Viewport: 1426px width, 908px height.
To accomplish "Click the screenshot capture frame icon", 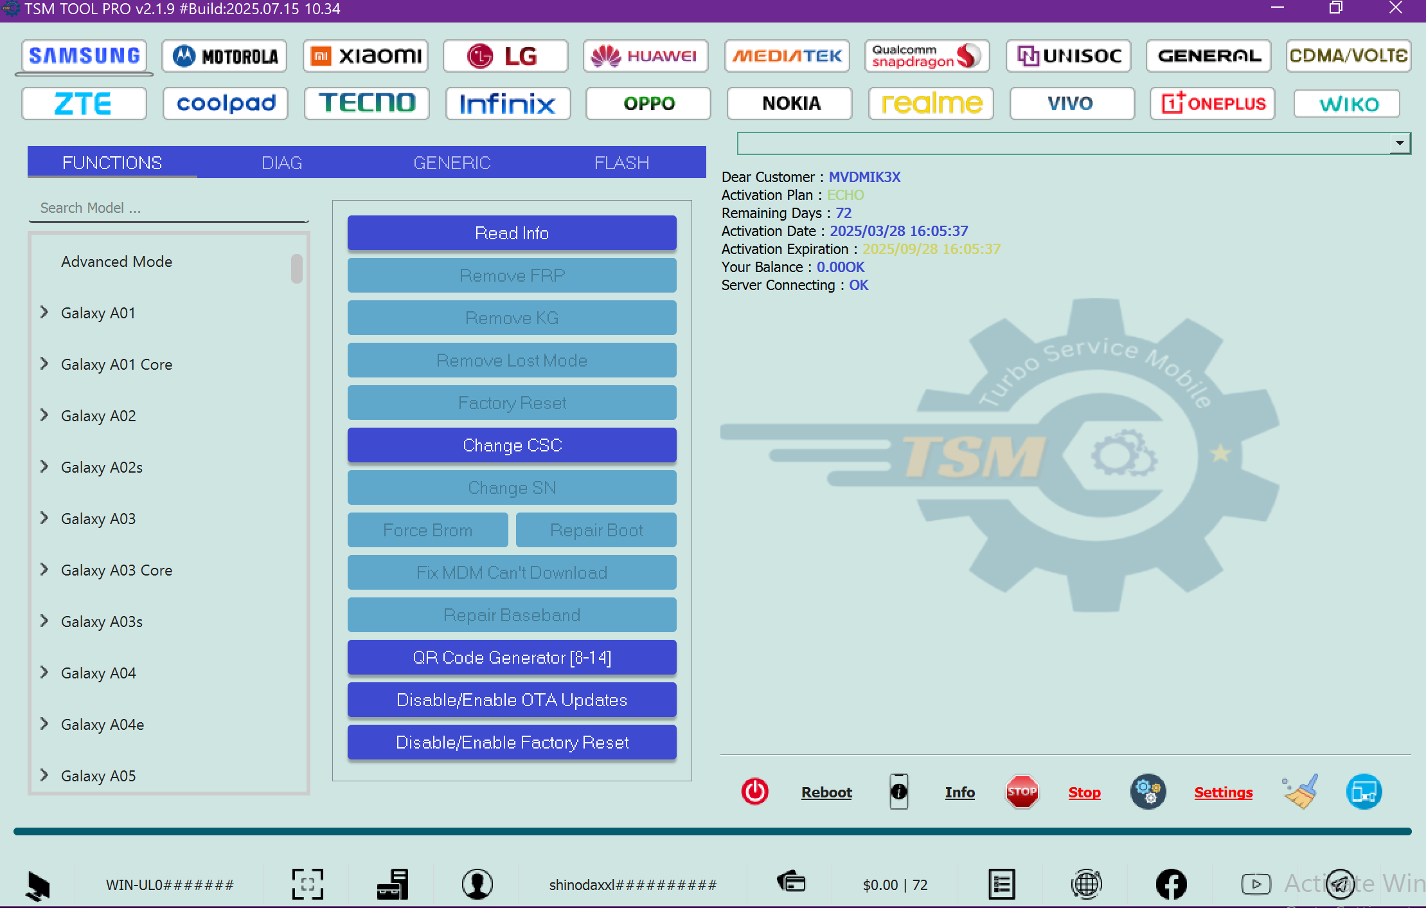I will pyautogui.click(x=308, y=884).
